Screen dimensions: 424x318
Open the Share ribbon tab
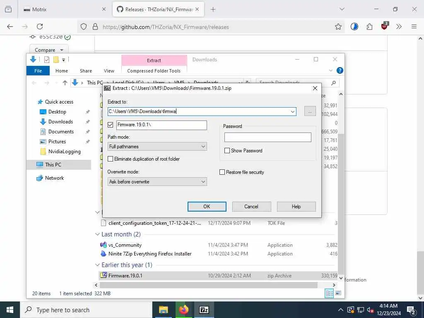click(x=86, y=70)
